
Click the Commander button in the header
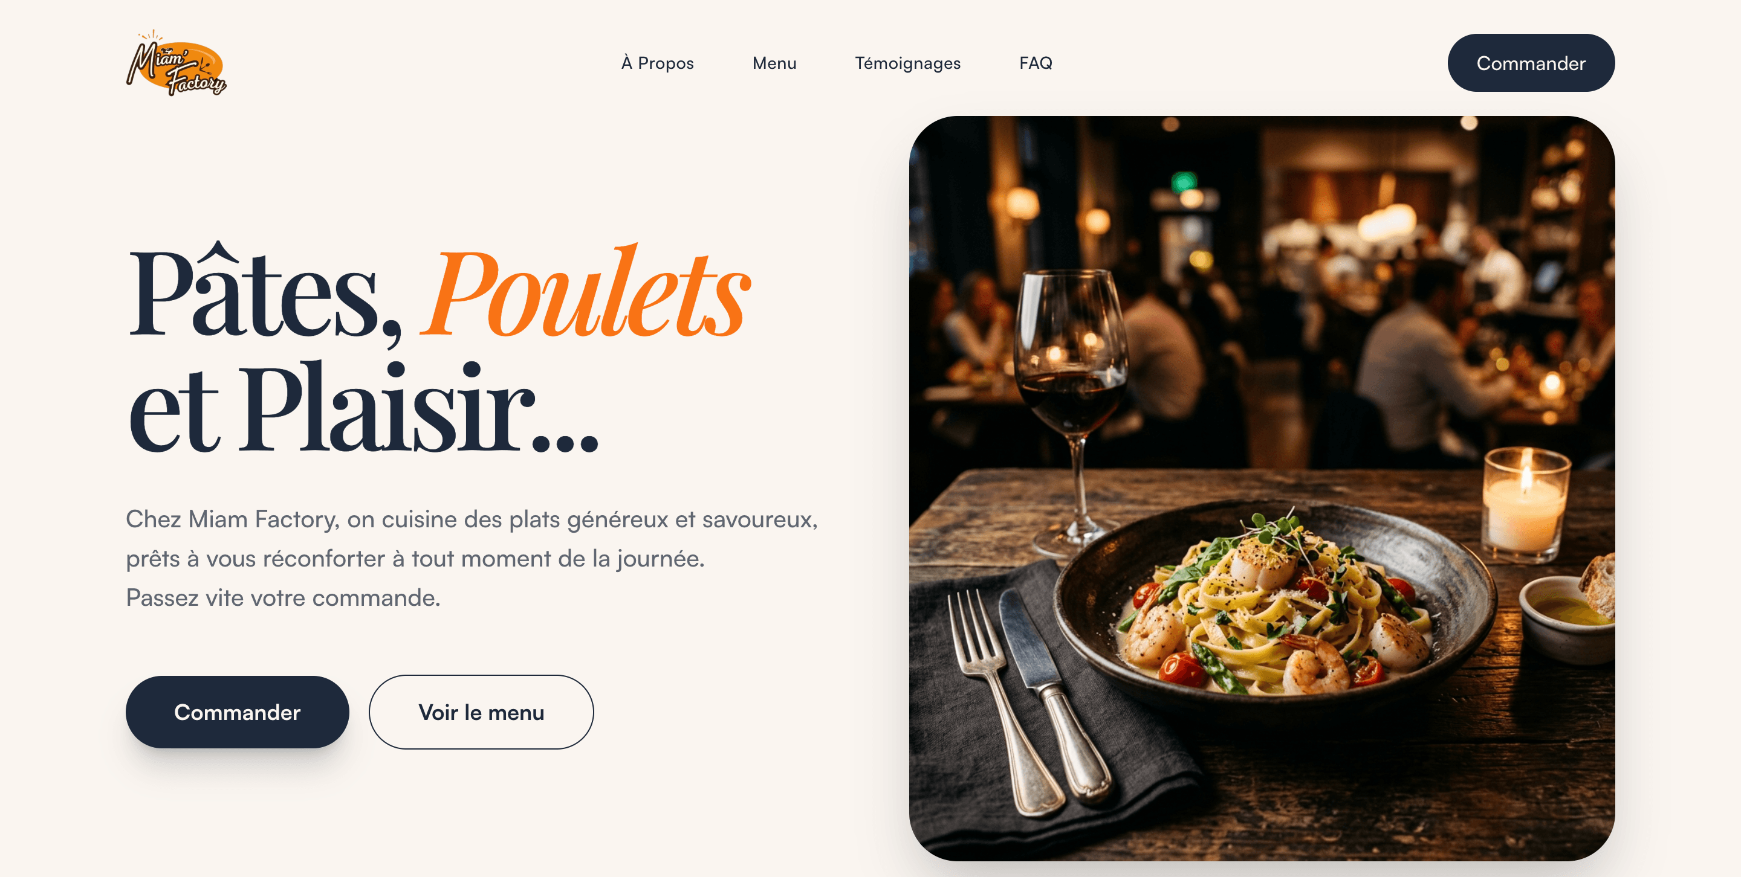click(1530, 63)
